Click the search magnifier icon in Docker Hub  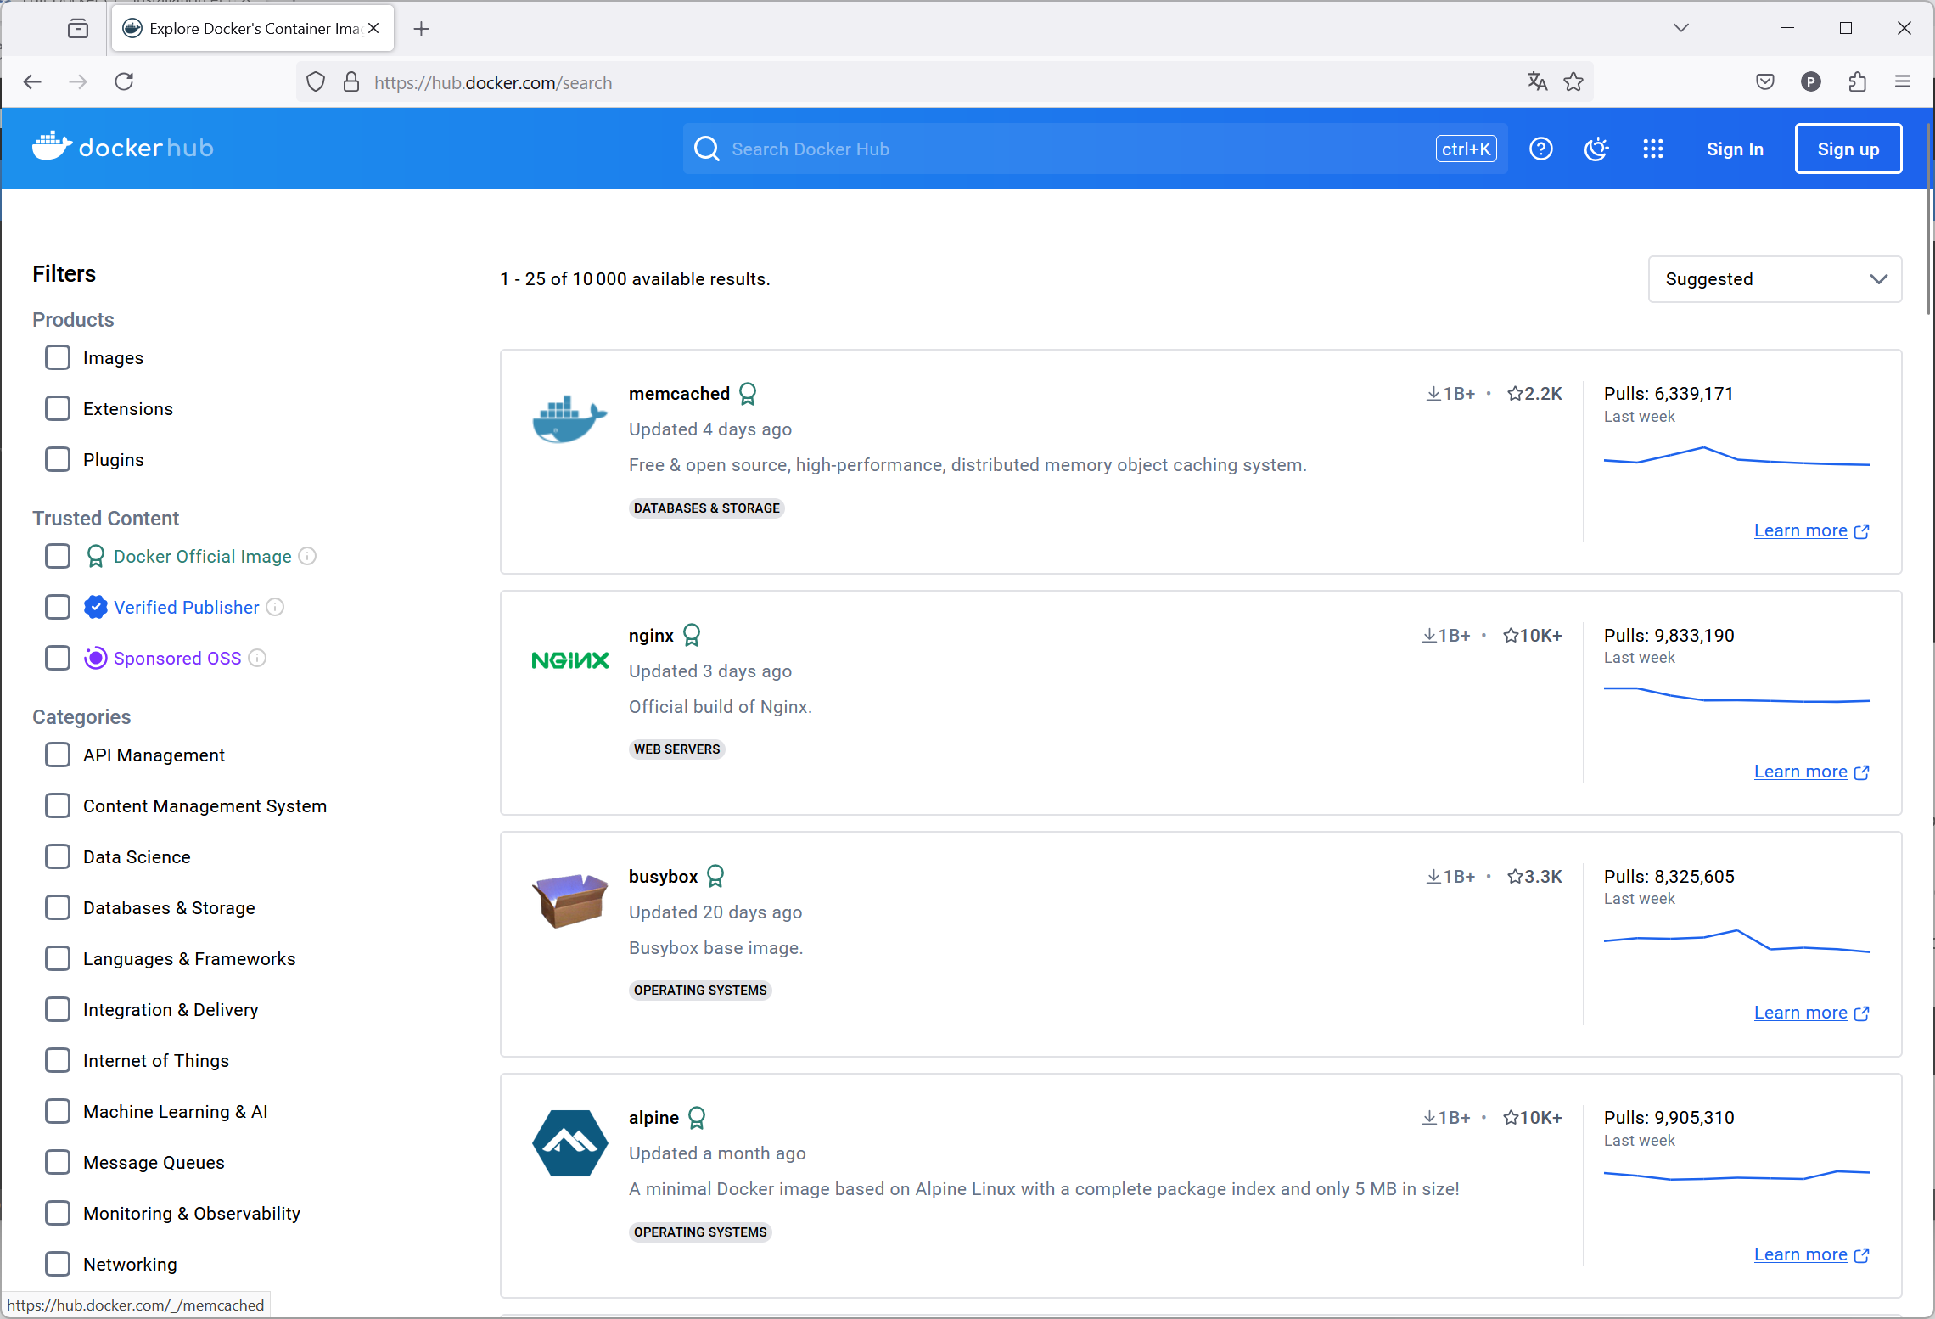(706, 149)
